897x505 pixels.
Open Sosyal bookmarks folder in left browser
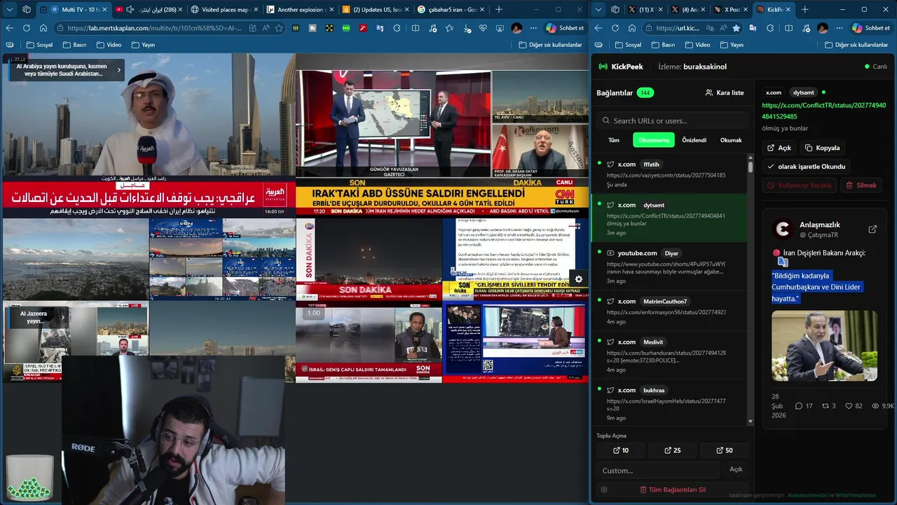tap(39, 45)
